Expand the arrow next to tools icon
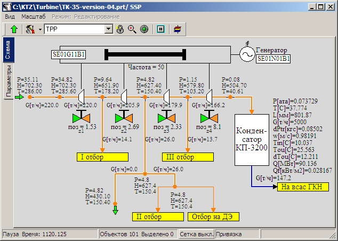338x241 pixels. coord(40,29)
